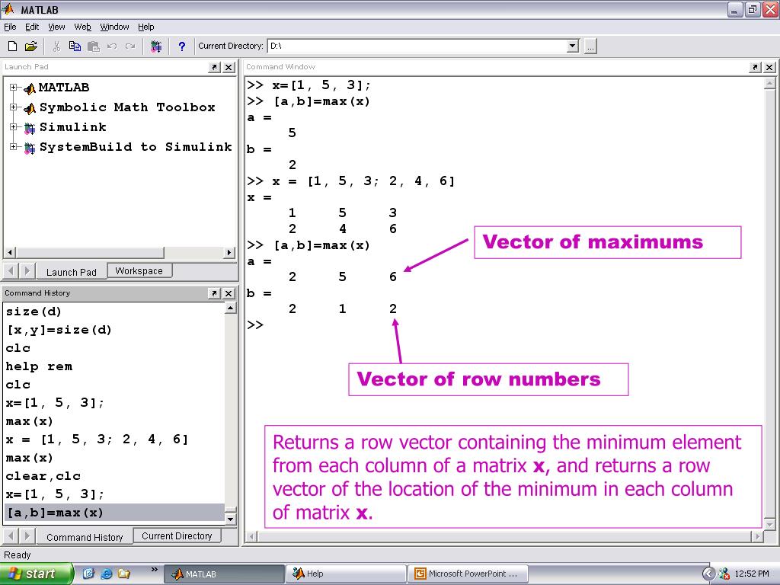Undock the Command Window panel
This screenshot has height=585, width=780.
755,67
